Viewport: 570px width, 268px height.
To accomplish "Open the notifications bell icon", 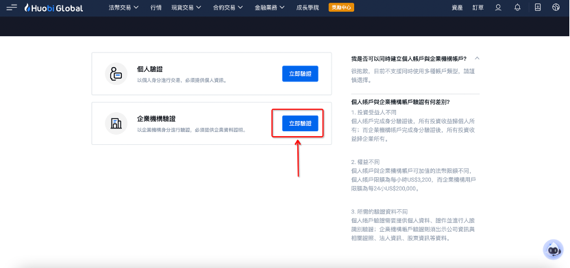I will (x=518, y=8).
